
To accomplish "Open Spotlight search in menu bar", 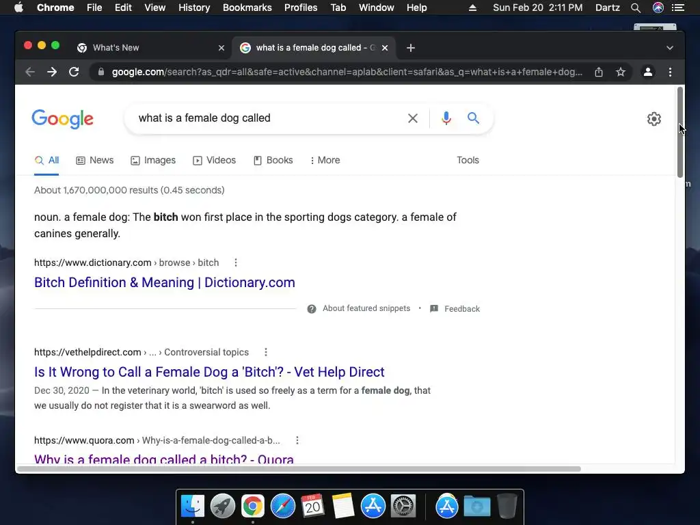I will (x=636, y=8).
